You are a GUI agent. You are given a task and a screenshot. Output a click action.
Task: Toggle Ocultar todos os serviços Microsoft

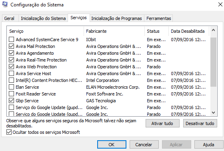coord(9,132)
